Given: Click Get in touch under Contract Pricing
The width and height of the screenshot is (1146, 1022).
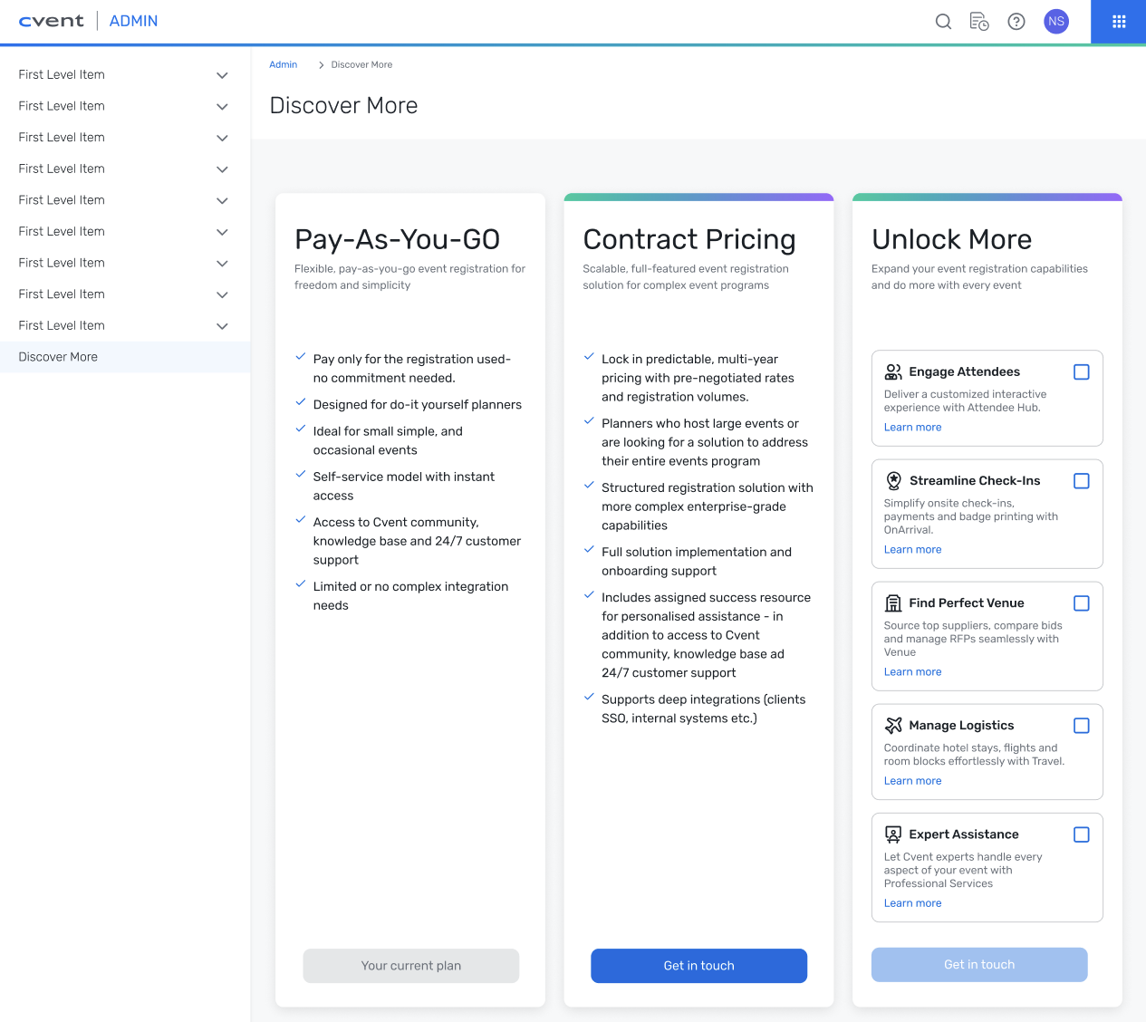Looking at the screenshot, I should coord(698,966).
